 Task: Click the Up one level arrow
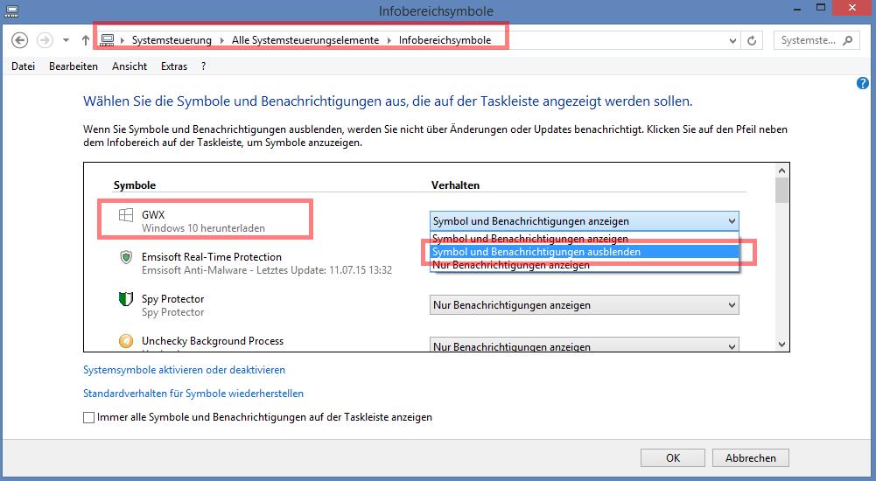(x=86, y=40)
